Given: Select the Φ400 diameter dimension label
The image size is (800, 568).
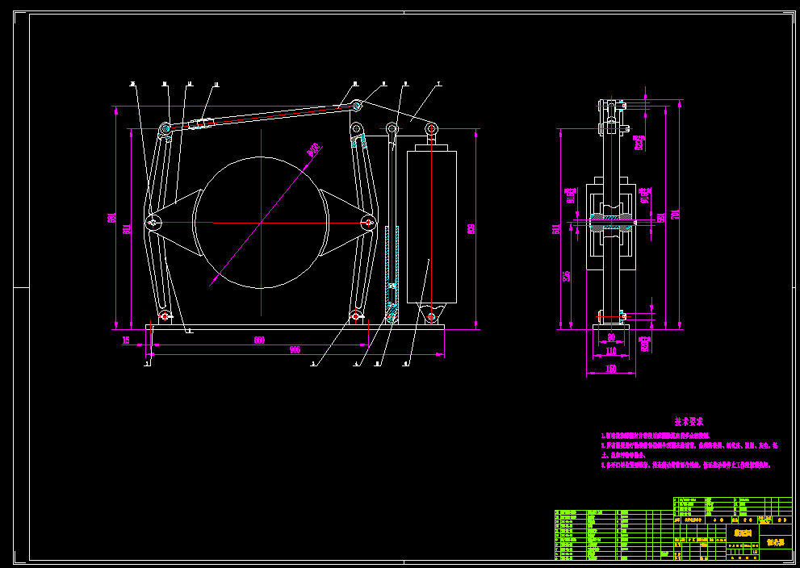Looking at the screenshot, I should point(313,149).
